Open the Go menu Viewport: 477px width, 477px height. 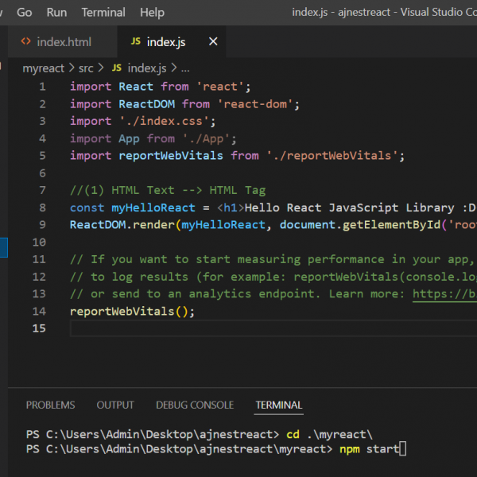coord(25,12)
